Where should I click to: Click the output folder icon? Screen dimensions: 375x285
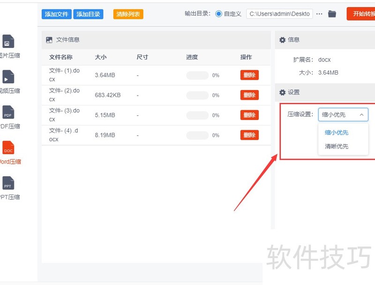click(332, 14)
